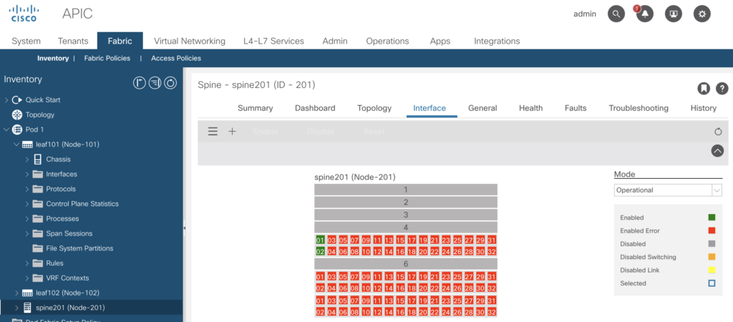Expand the Processes folder
The image size is (733, 322).
point(26,219)
